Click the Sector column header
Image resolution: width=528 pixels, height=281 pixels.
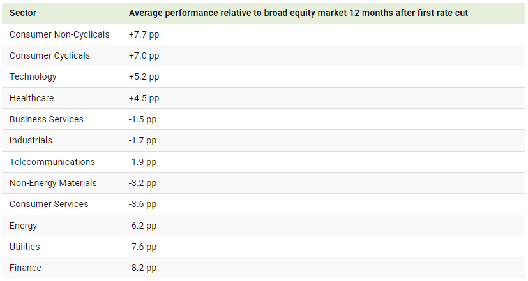point(23,13)
